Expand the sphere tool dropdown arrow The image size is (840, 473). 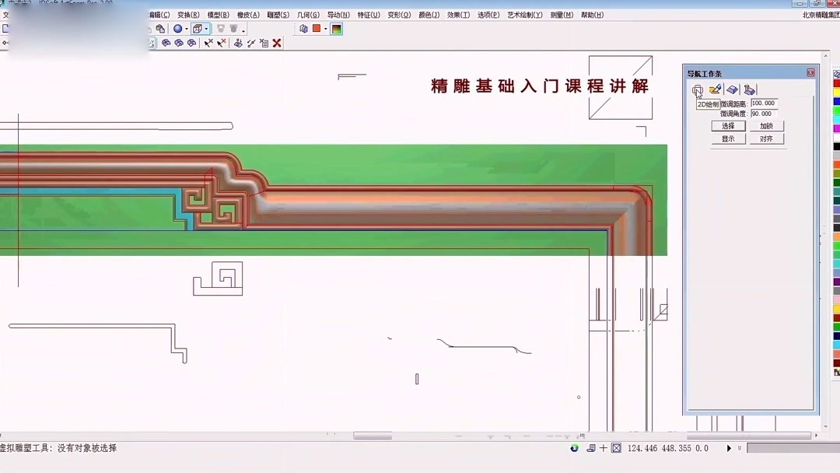(x=186, y=28)
